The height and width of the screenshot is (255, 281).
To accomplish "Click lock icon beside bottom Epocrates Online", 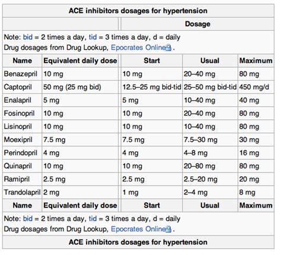I will [x=168, y=230].
